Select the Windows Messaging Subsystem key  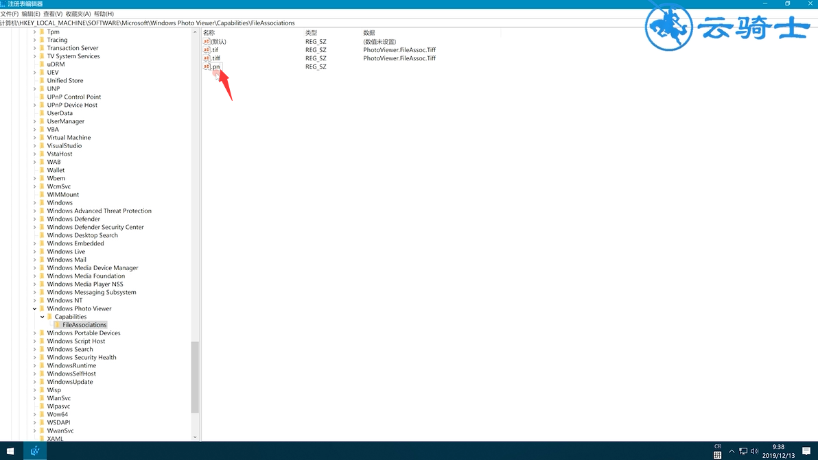[x=92, y=292]
